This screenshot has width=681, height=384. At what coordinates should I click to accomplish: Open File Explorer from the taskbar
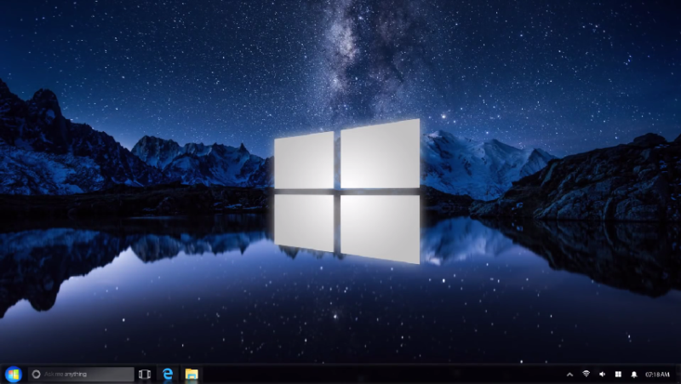pyautogui.click(x=192, y=374)
